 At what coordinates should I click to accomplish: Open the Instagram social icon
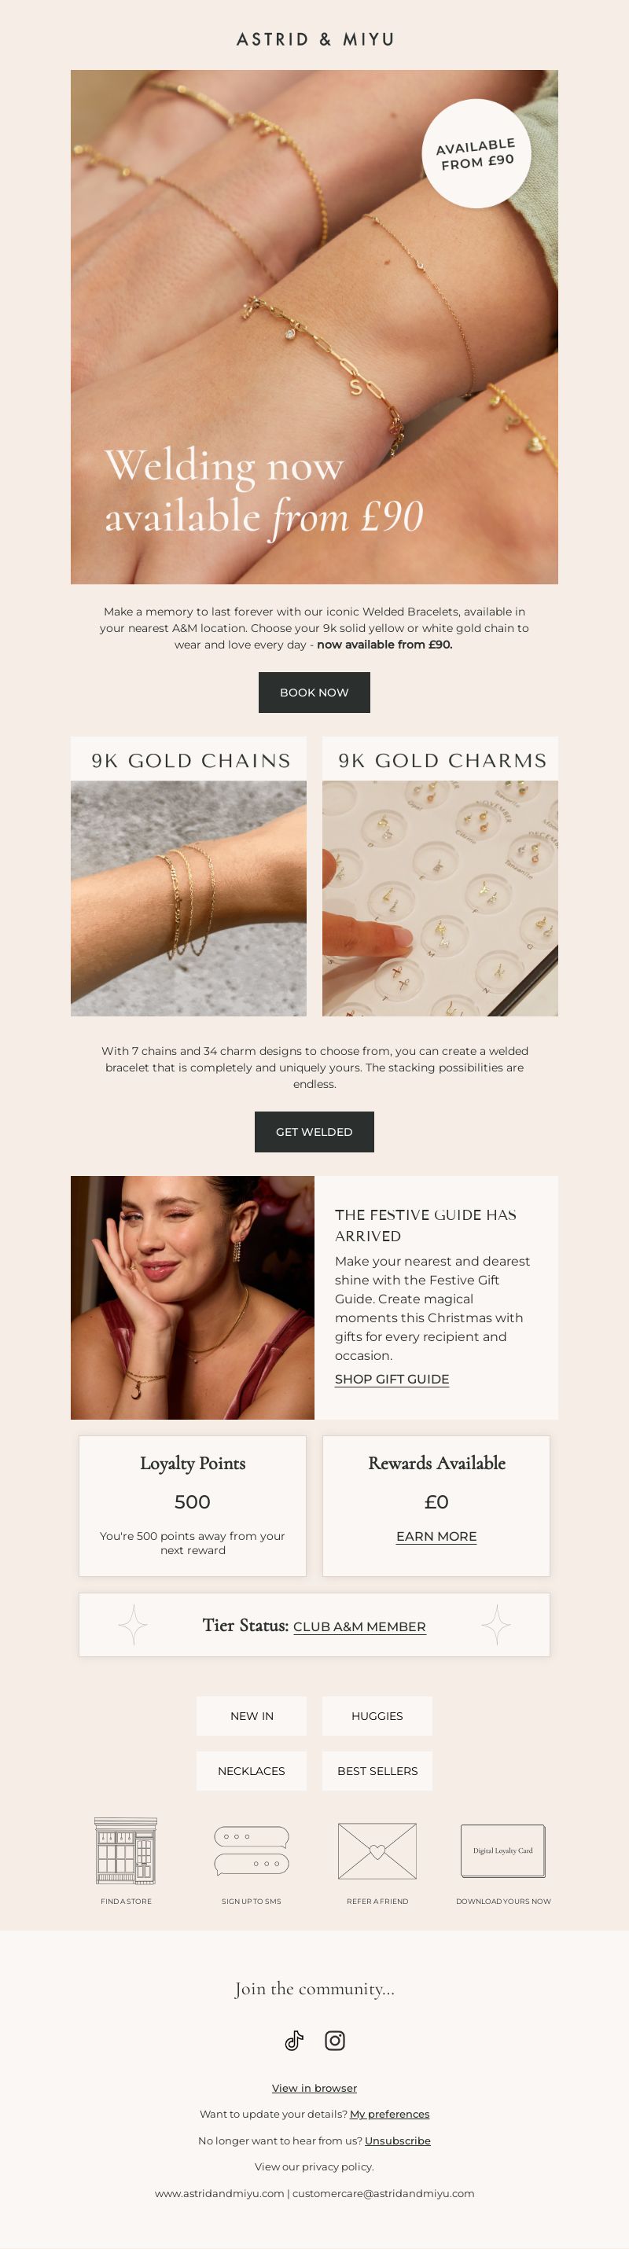[335, 2039]
